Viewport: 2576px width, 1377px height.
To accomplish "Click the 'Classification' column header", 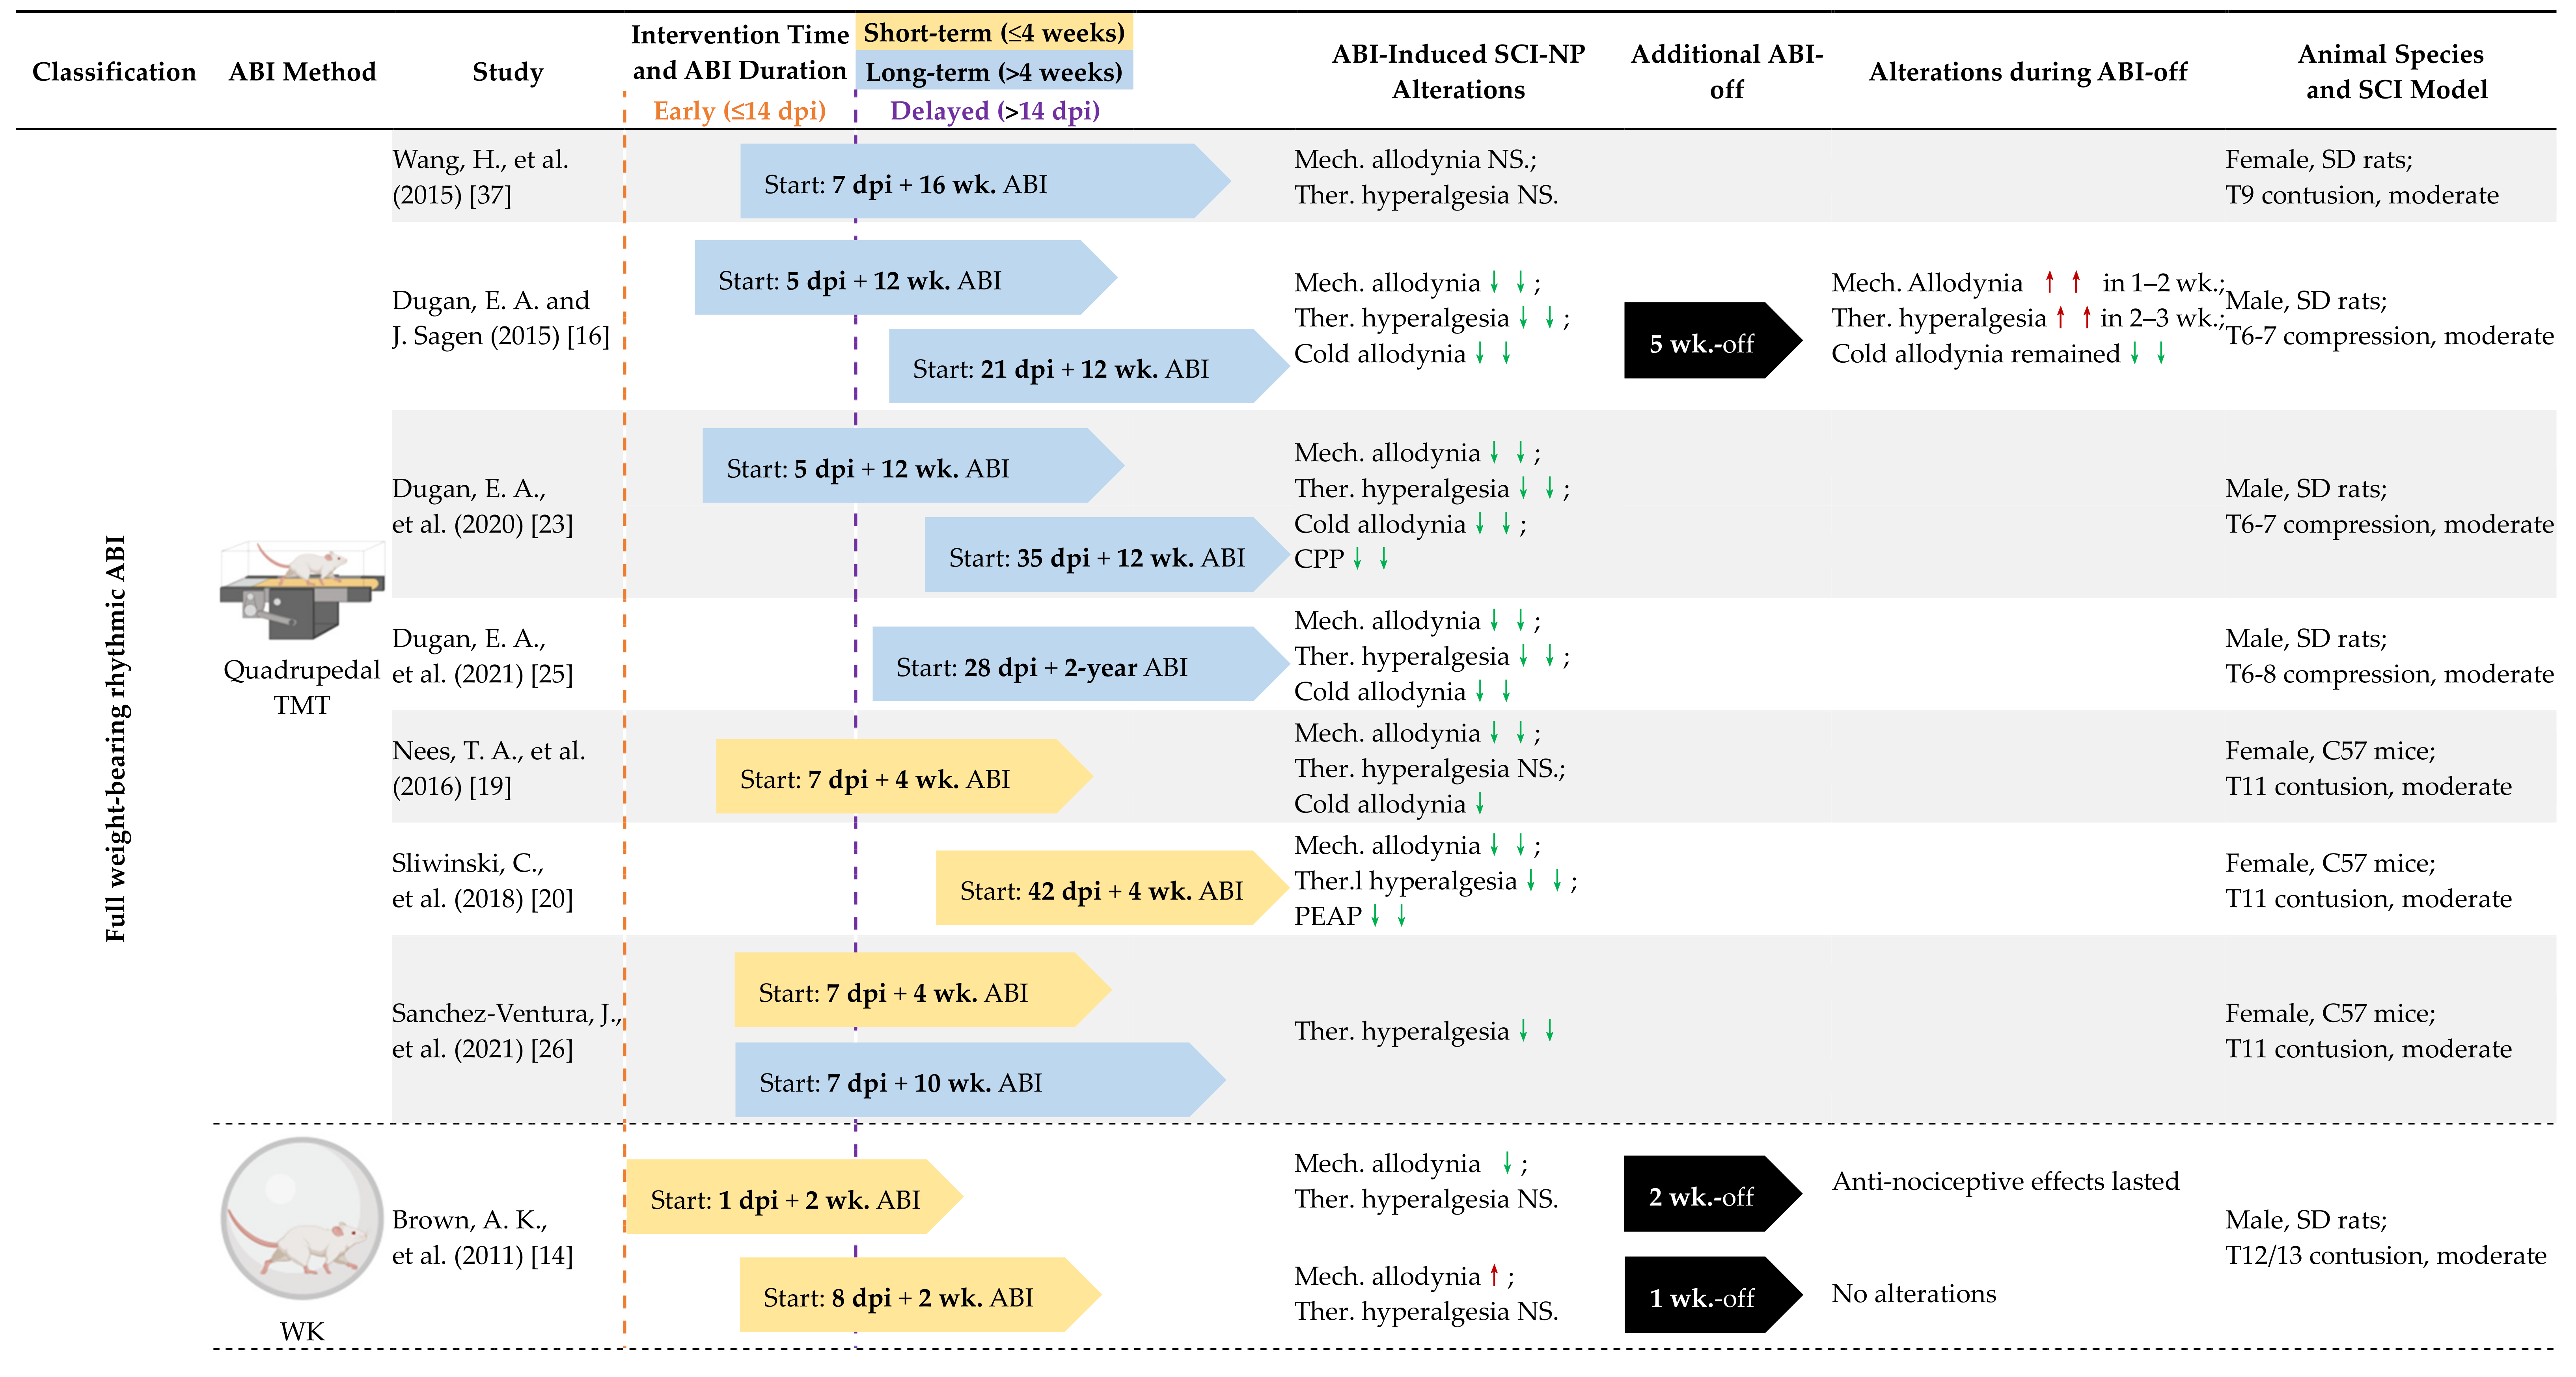I will pyautogui.click(x=114, y=72).
